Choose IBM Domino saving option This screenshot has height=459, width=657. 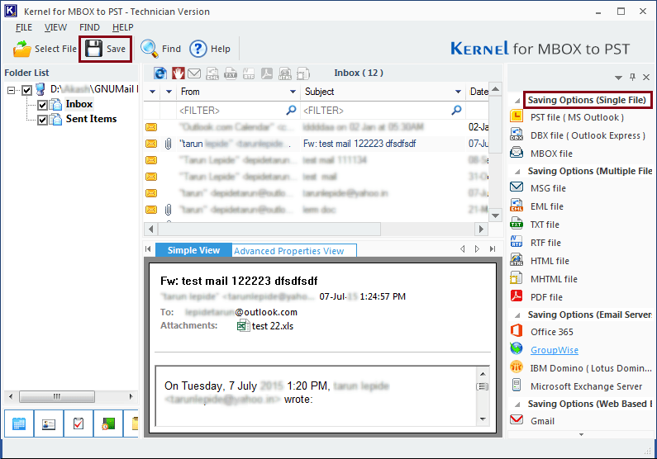click(590, 368)
